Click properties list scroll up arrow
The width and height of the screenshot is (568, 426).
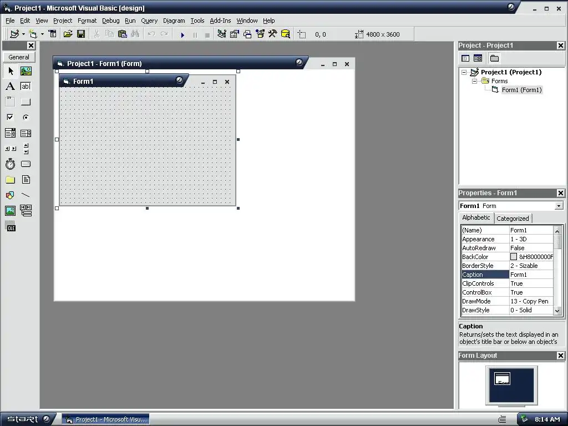(x=557, y=231)
